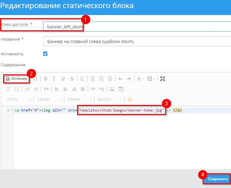Click the insert link icon
231x188 pixels.
[x=93, y=89]
